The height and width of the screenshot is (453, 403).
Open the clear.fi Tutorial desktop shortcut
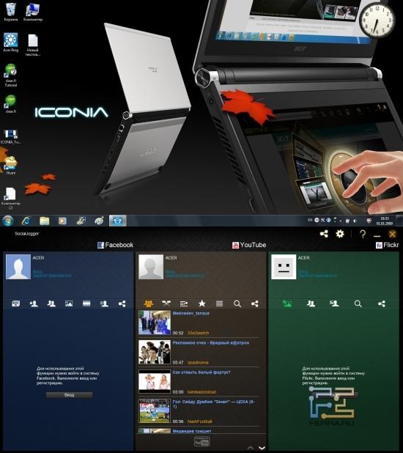point(11,75)
